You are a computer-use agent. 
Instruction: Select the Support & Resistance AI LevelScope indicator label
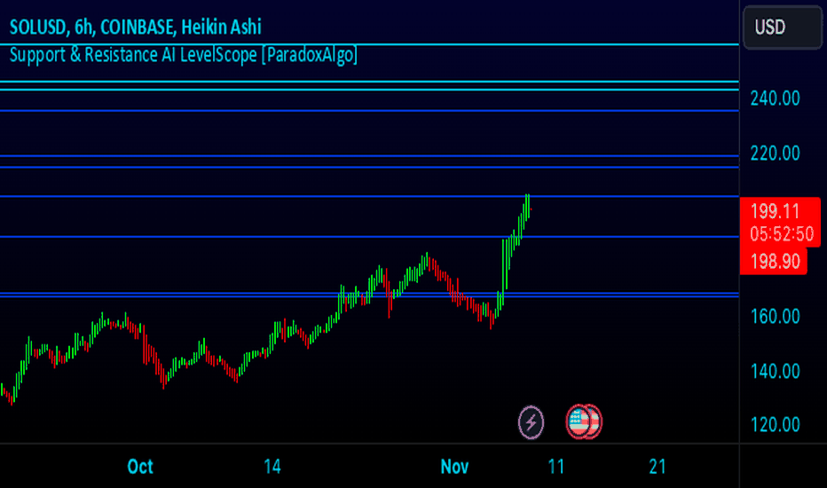pos(184,55)
